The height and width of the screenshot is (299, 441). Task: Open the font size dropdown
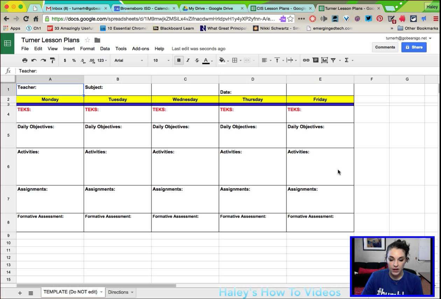(x=161, y=60)
